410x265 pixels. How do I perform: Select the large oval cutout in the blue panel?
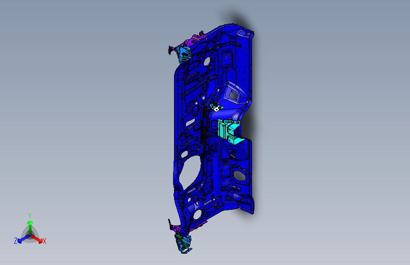coord(190,172)
